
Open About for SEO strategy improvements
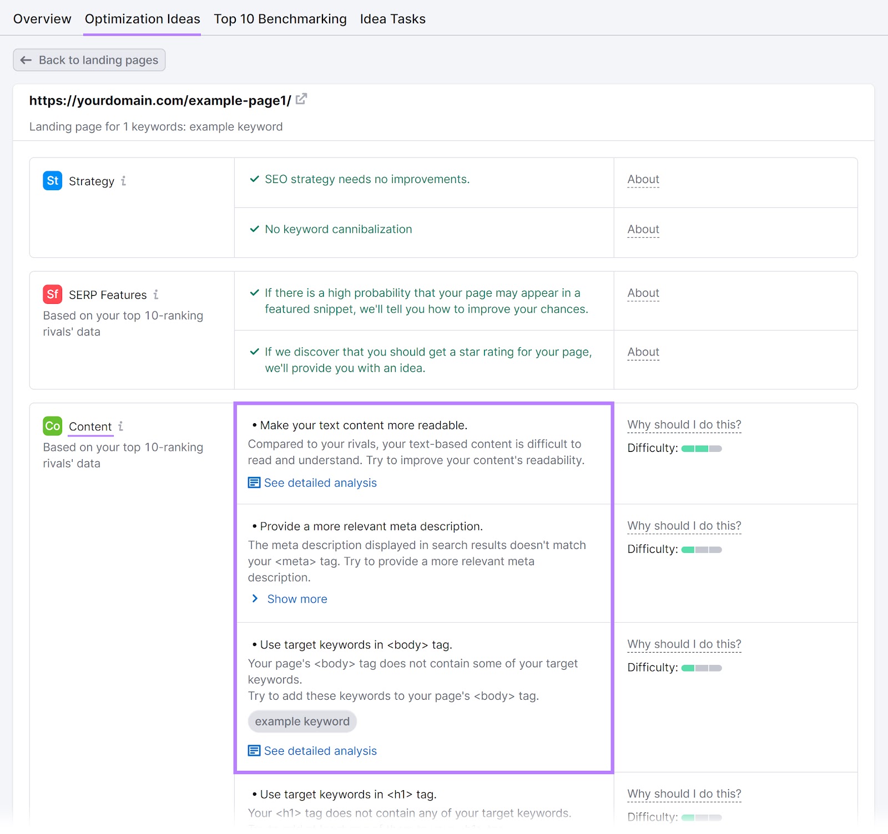point(643,179)
